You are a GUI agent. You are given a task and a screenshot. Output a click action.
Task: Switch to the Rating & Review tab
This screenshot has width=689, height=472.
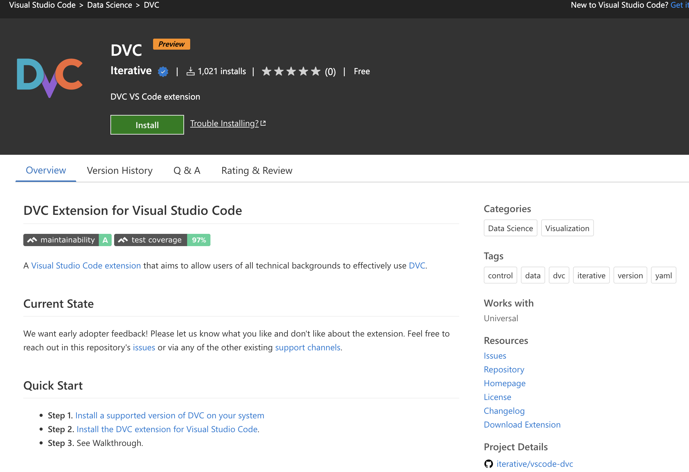point(257,170)
